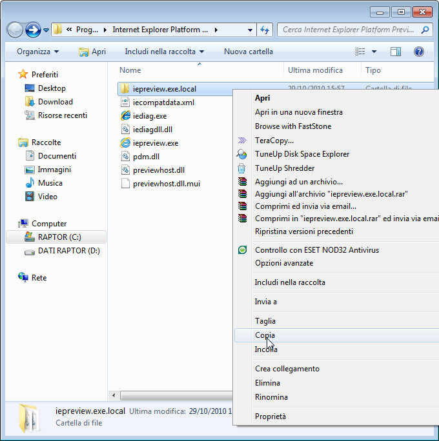Sort by Nome column header
Screen dimensions: 439x441
(x=130, y=70)
